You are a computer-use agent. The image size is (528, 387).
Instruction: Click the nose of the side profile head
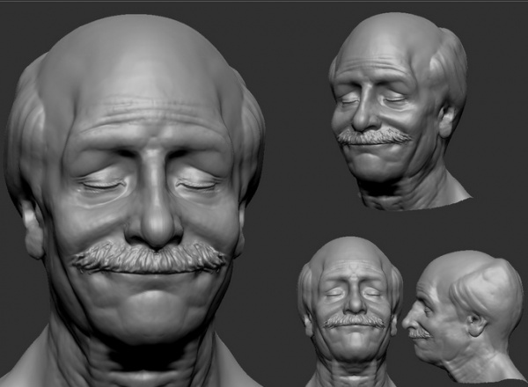[x=407, y=324]
